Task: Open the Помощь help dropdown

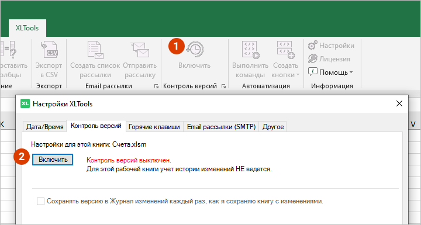Action: coord(330,72)
